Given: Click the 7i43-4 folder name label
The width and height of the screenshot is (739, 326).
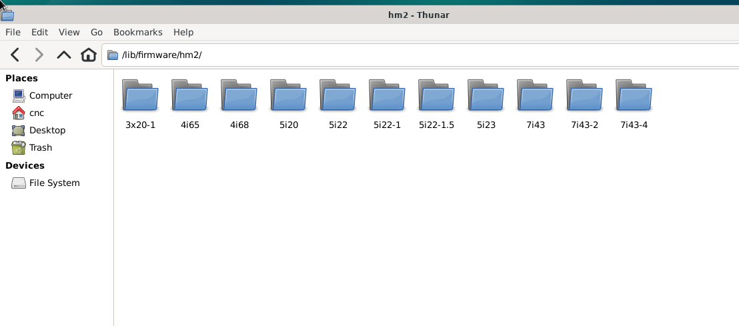Looking at the screenshot, I should [x=634, y=125].
